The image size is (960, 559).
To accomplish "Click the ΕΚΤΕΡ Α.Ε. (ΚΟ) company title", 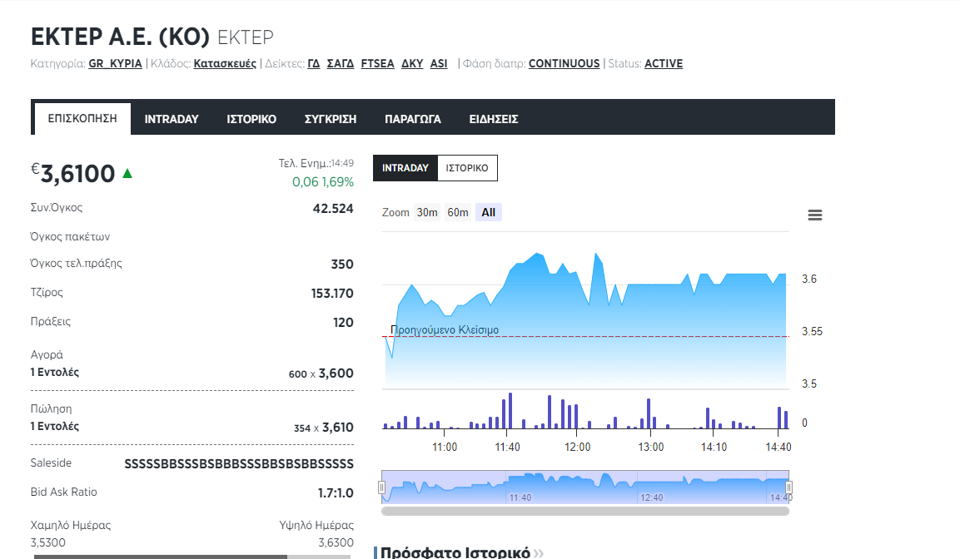I will [120, 37].
